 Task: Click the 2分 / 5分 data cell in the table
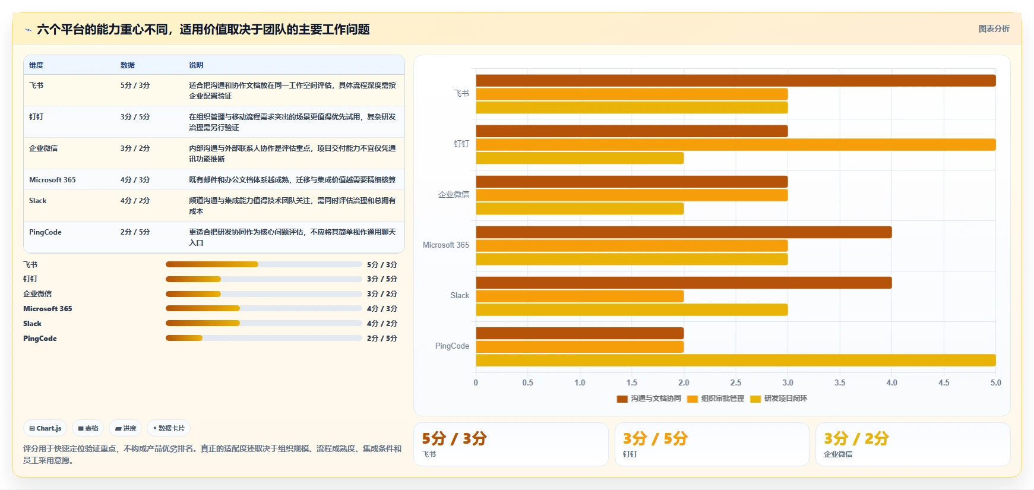[x=135, y=232]
